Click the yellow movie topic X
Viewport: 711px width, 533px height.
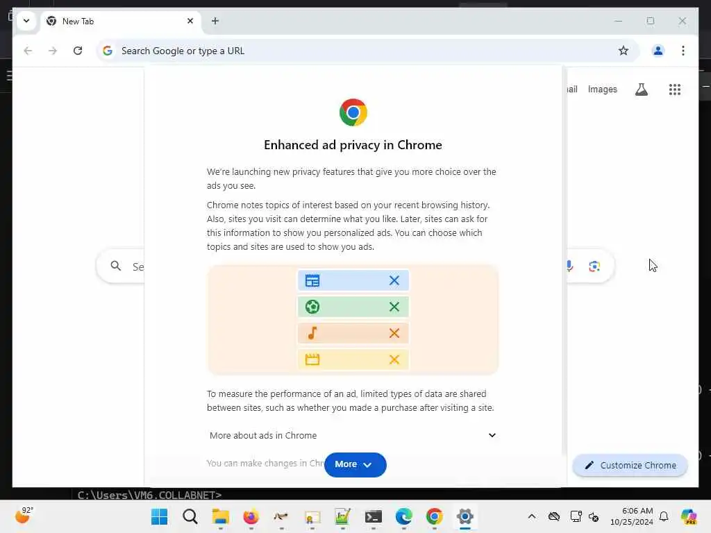[x=394, y=359]
